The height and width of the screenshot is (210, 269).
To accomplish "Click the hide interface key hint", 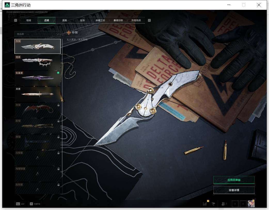I will coord(35,204).
